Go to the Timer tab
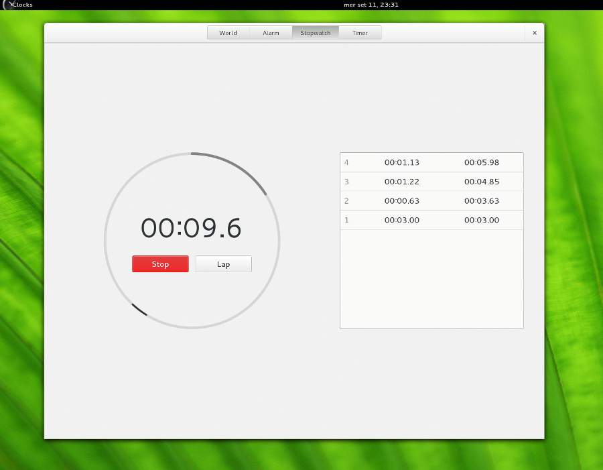This screenshot has height=470, width=603. (x=360, y=33)
